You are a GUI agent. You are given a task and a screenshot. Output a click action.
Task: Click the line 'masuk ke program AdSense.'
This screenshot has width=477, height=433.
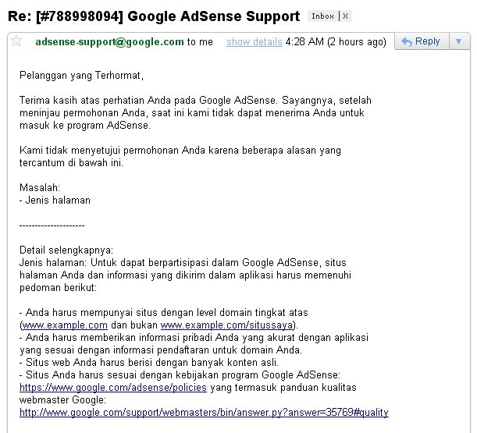tap(85, 125)
